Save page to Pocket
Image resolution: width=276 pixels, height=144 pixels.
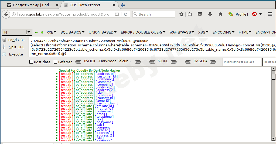[x=200, y=14]
